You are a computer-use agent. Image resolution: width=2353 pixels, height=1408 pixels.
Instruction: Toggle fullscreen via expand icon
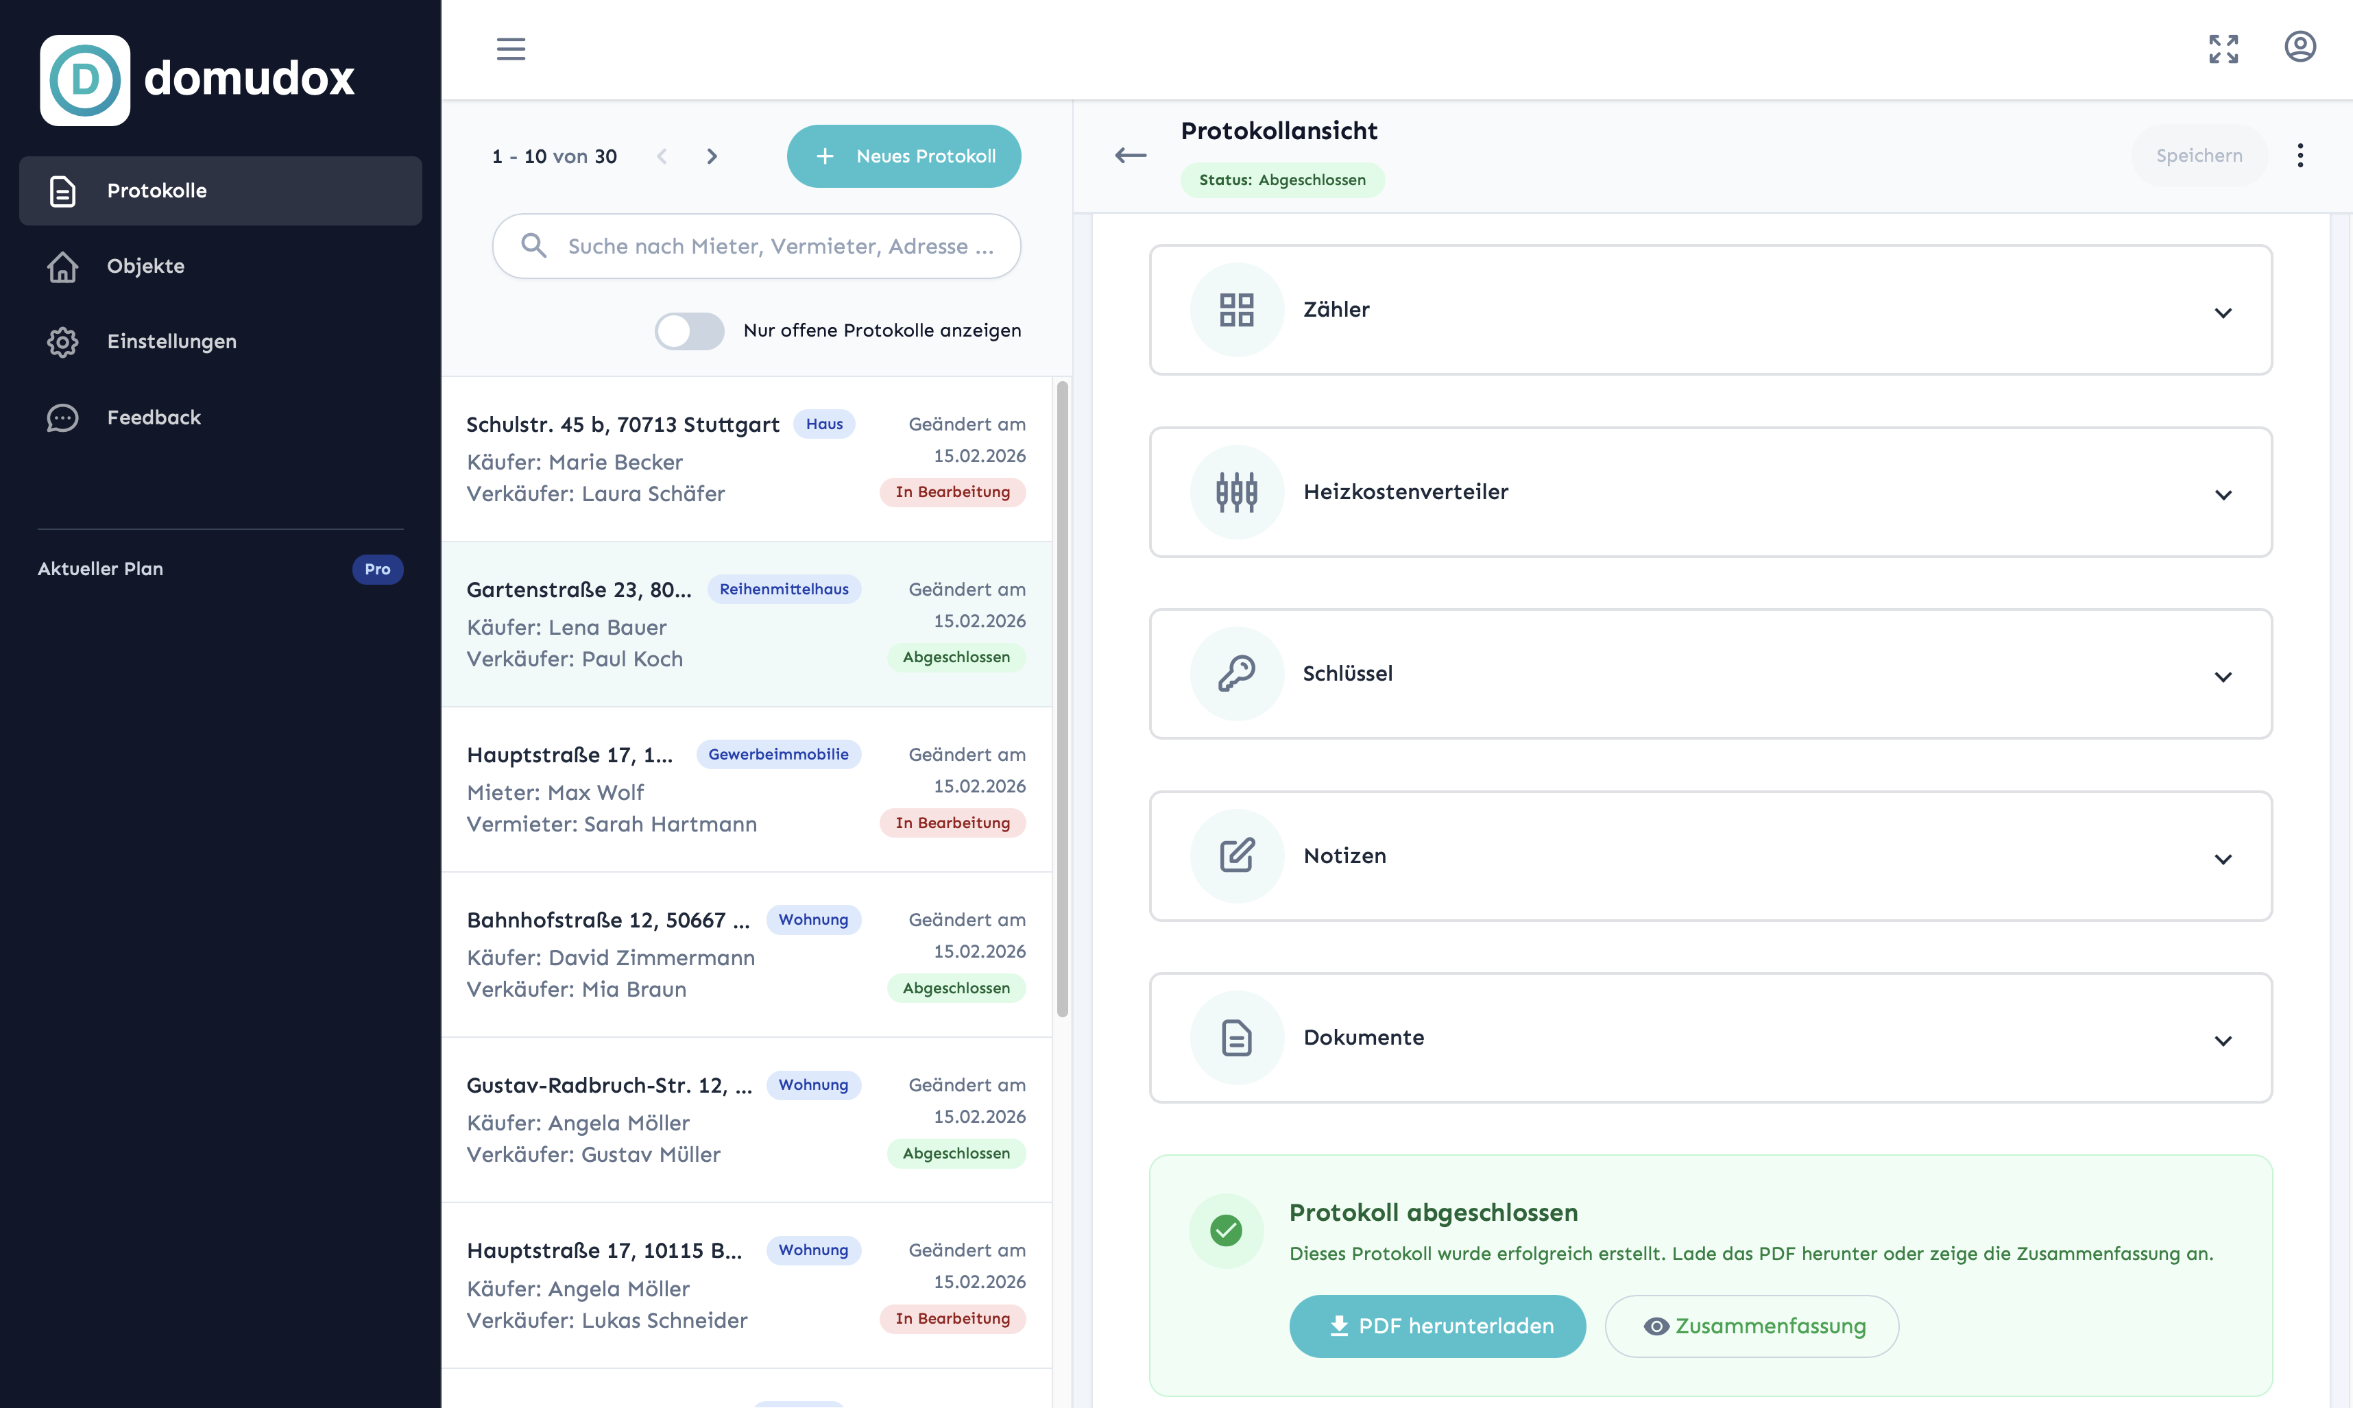coord(2223,49)
